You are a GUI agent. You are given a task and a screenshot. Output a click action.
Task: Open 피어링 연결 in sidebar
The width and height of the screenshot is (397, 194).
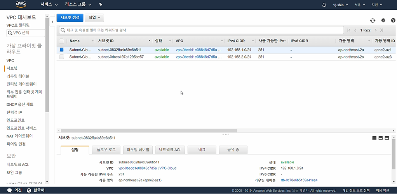16,144
